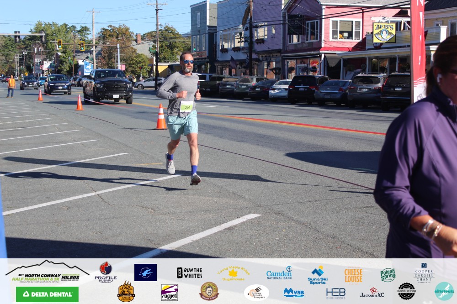457x304 pixels.
Task: Click the Sun & Ski Sports logo
Action: [x=317, y=275]
